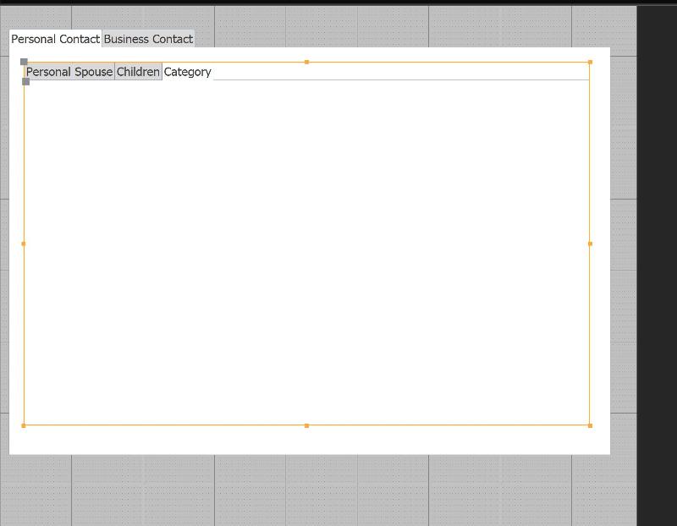Click the blank strip right of Category tab
This screenshot has height=526, width=677.
(x=381, y=72)
